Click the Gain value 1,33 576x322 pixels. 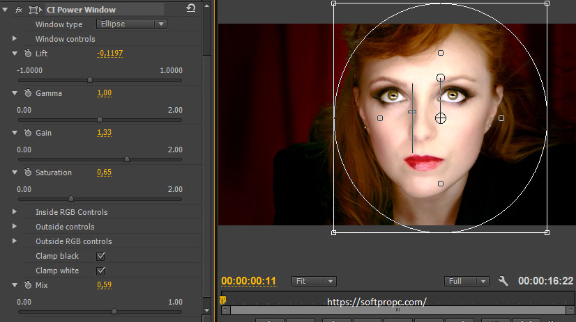click(105, 133)
